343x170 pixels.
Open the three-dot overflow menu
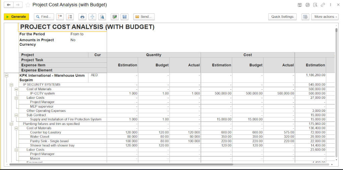331,5
